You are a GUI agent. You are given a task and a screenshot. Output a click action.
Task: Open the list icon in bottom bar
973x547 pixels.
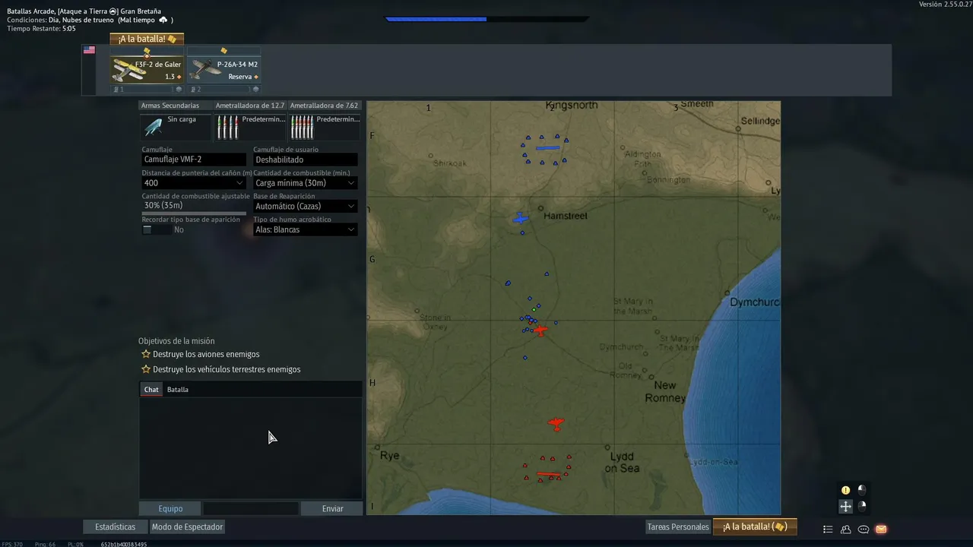pyautogui.click(x=828, y=530)
